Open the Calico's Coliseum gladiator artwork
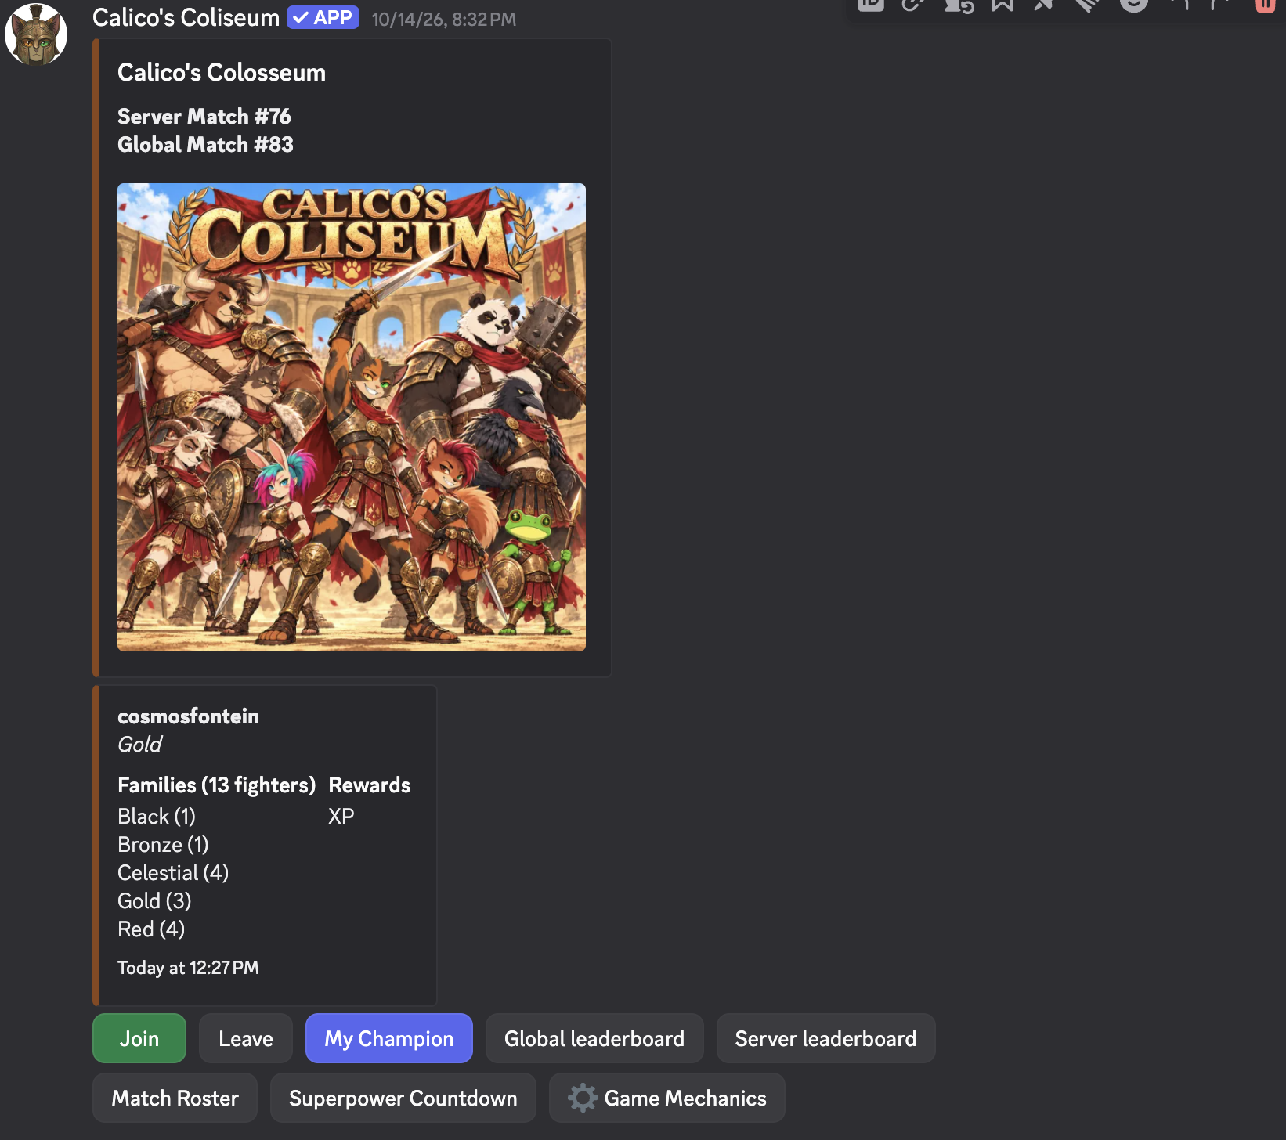 352,417
